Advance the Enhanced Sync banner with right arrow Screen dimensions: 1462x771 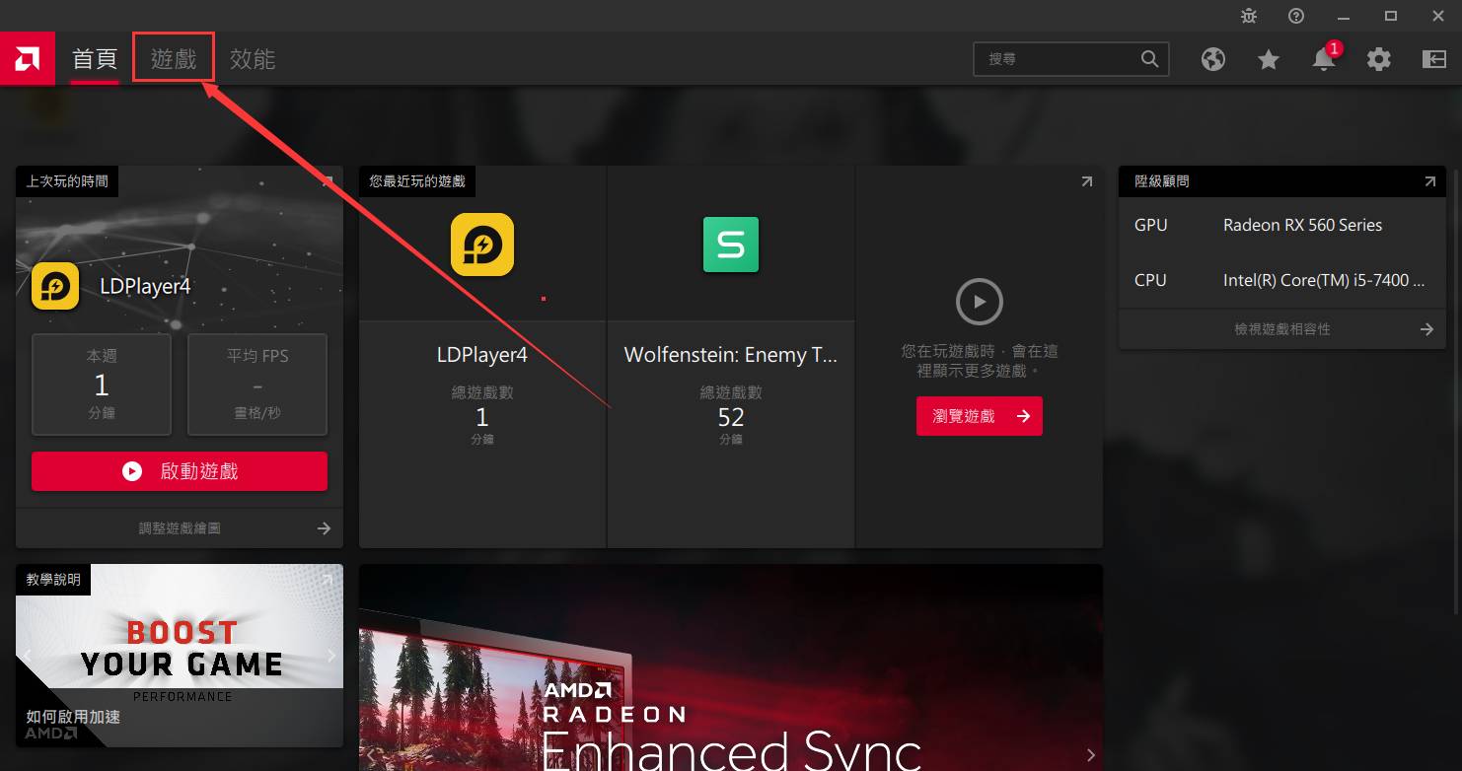point(1090,755)
